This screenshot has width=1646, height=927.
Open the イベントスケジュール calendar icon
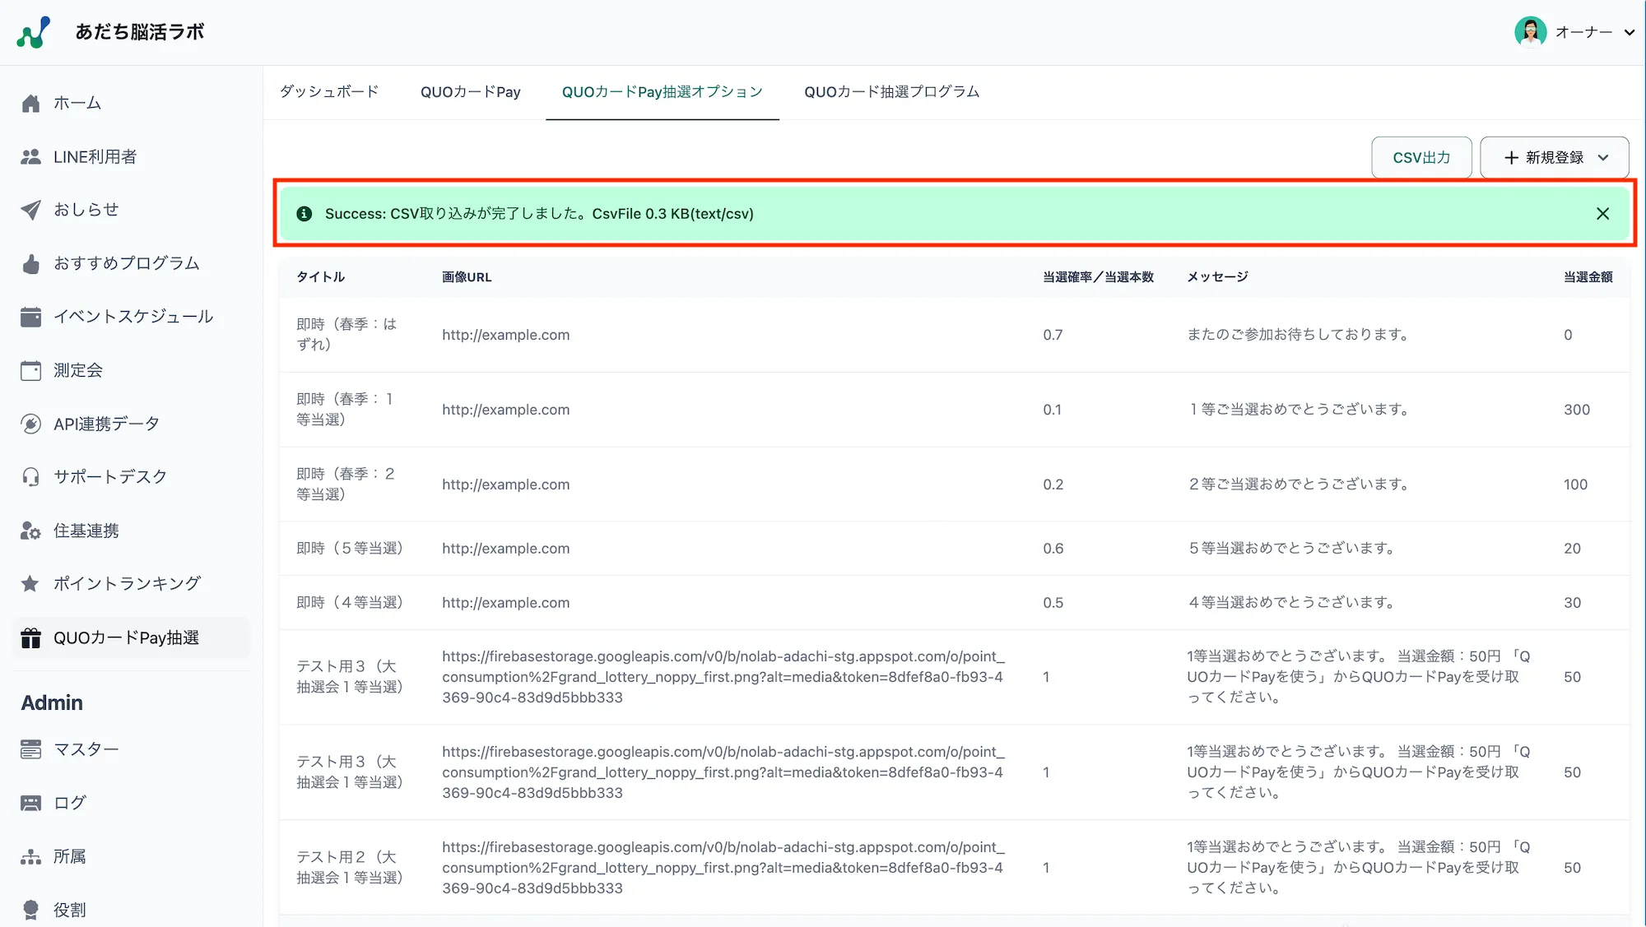click(x=30, y=317)
